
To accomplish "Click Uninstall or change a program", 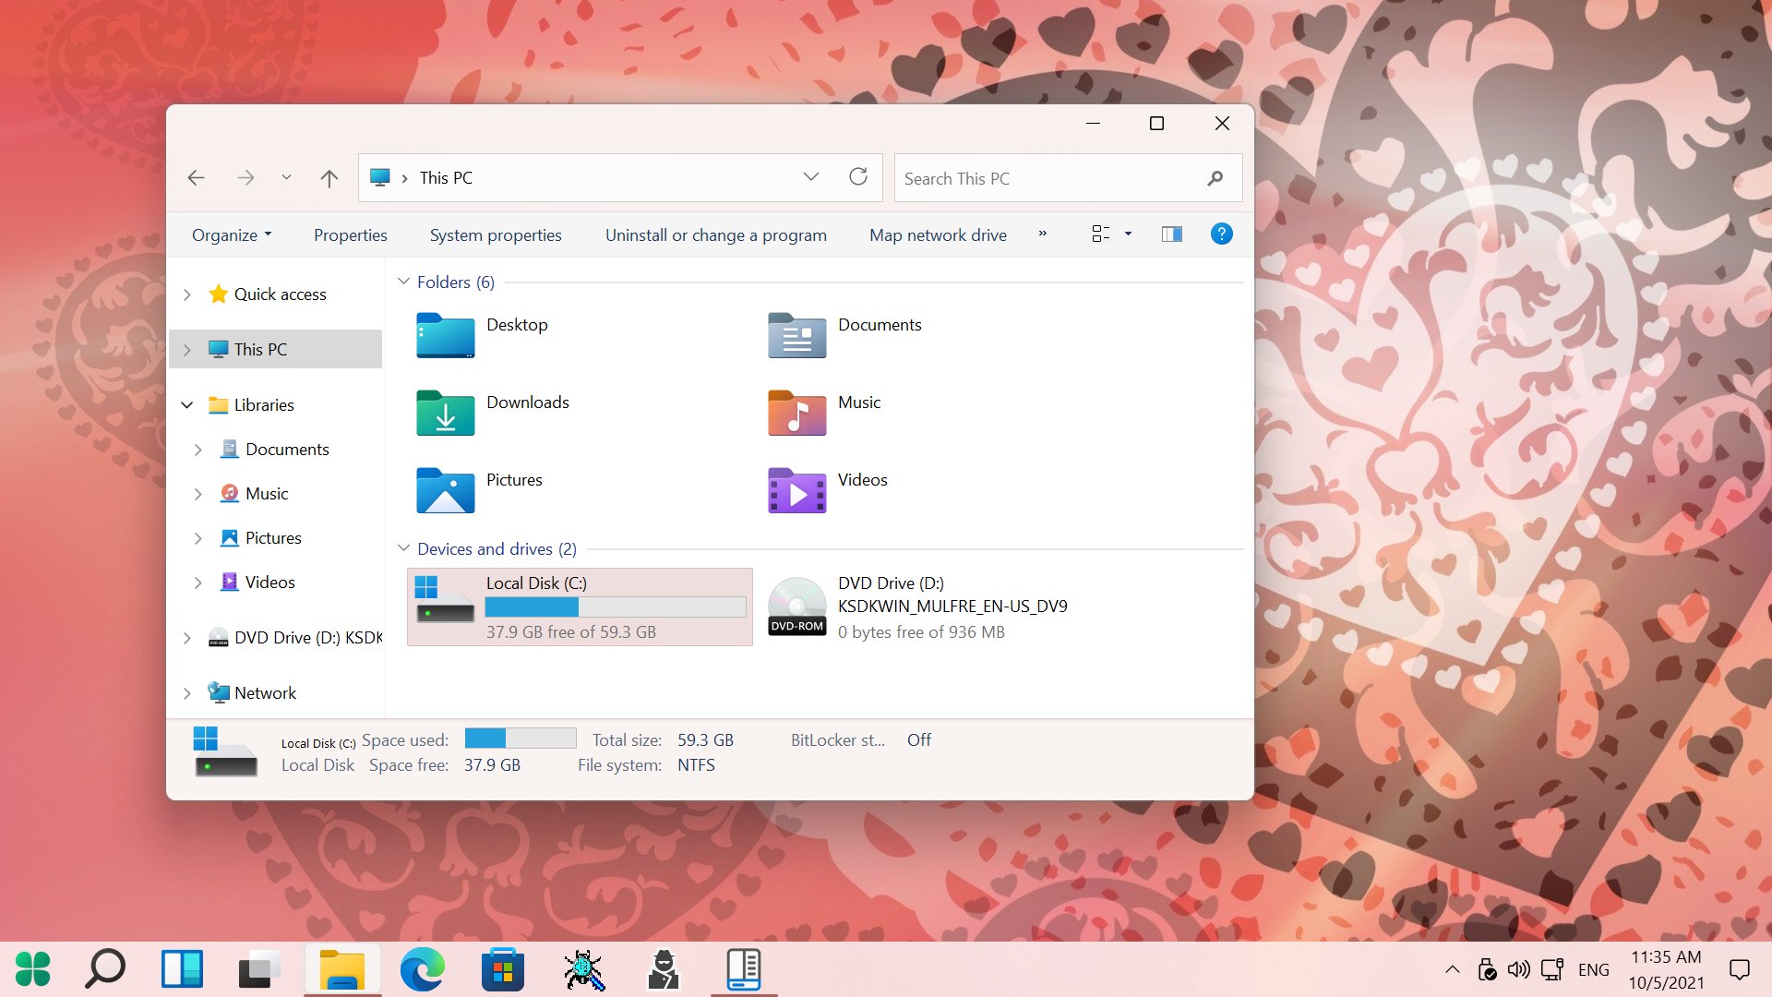I will pyautogui.click(x=715, y=234).
